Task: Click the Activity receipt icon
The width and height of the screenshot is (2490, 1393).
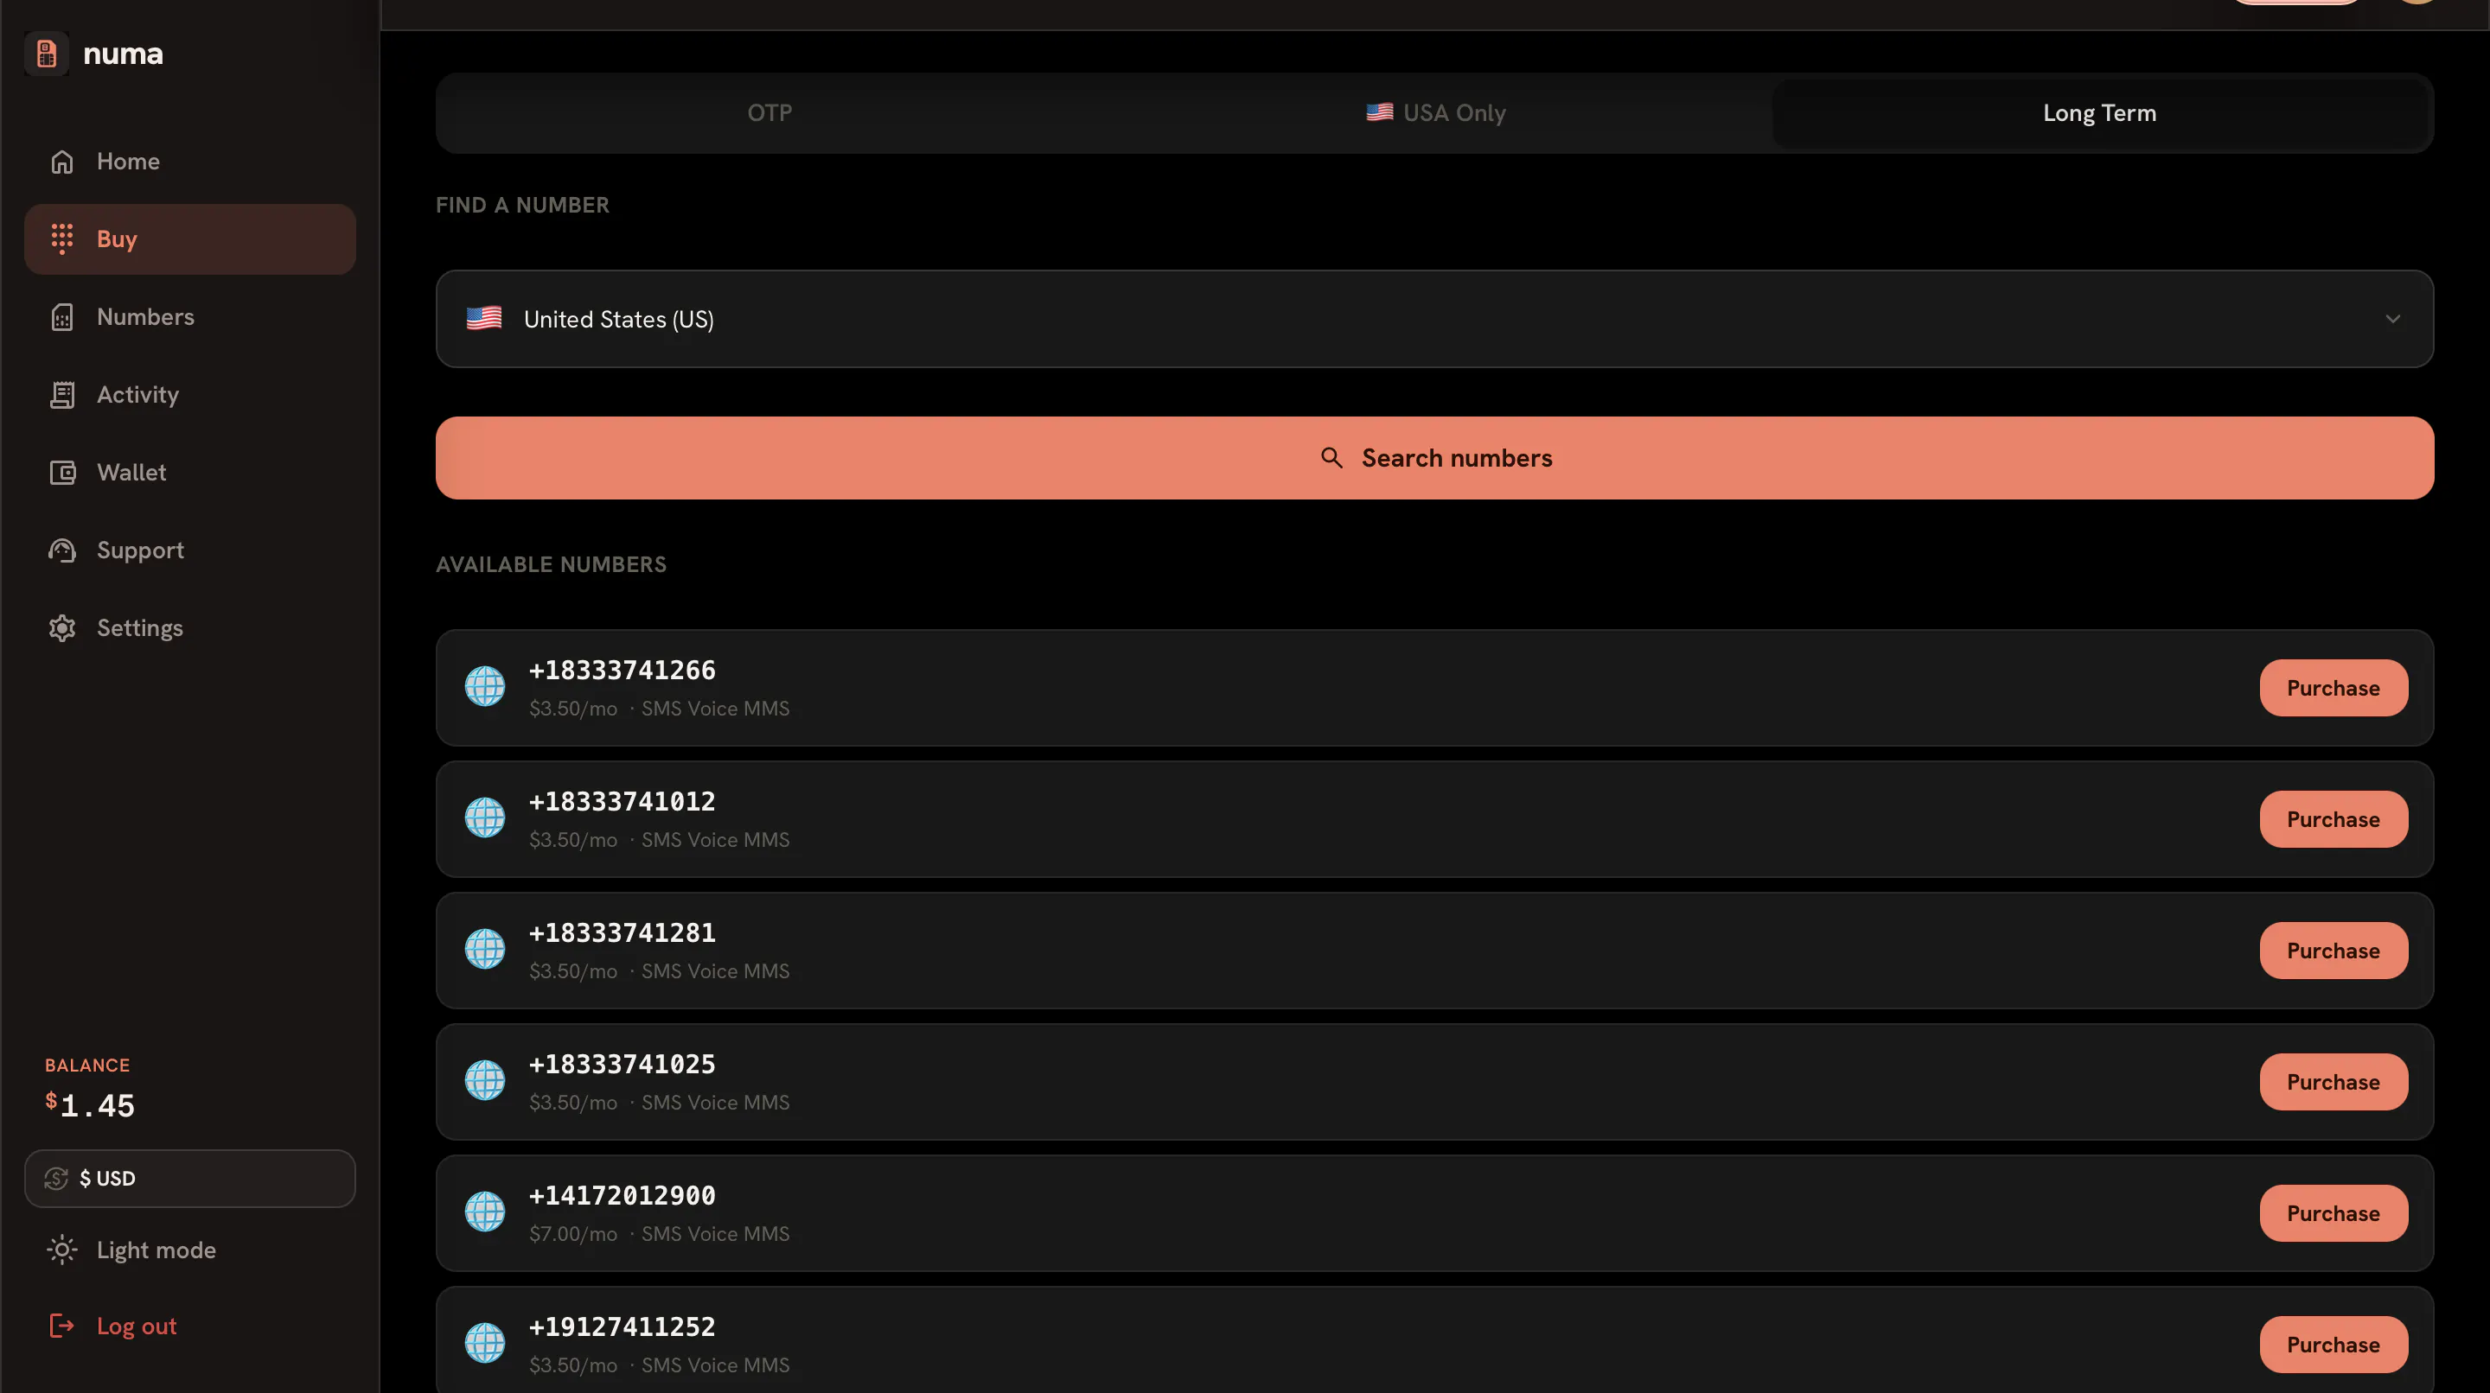Action: (62, 394)
